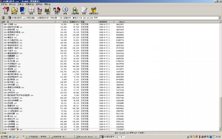Click the 解压到 (Extract To) toolbar icon
Screen dimensions: 222x139
coord(14,11)
